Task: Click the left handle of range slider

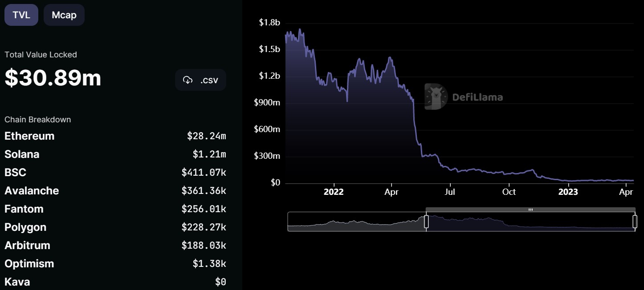Action: point(426,222)
